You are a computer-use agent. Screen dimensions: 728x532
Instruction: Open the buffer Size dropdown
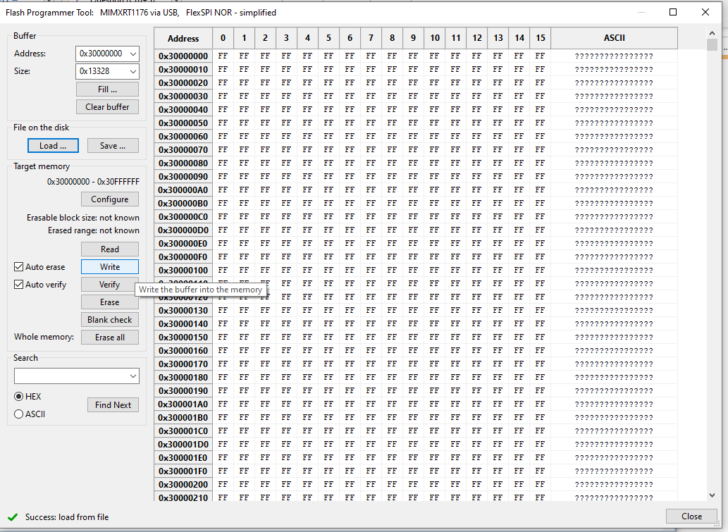tap(132, 71)
